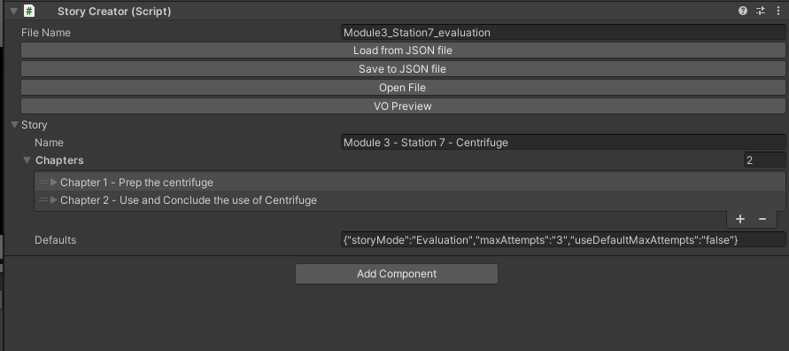The height and width of the screenshot is (351, 789).
Task: Collapse the Story Creator component foldout
Action: point(13,11)
